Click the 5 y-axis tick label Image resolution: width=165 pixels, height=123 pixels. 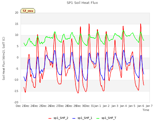18,46
